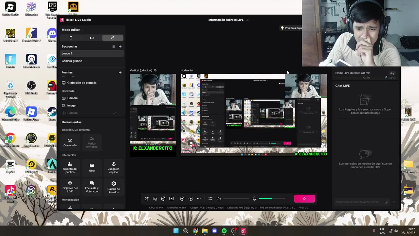Add a new sequence with plus icon
The width and height of the screenshot is (419, 236).
120,47
